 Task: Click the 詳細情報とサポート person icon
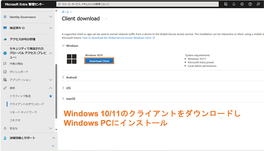[x=5, y=138]
